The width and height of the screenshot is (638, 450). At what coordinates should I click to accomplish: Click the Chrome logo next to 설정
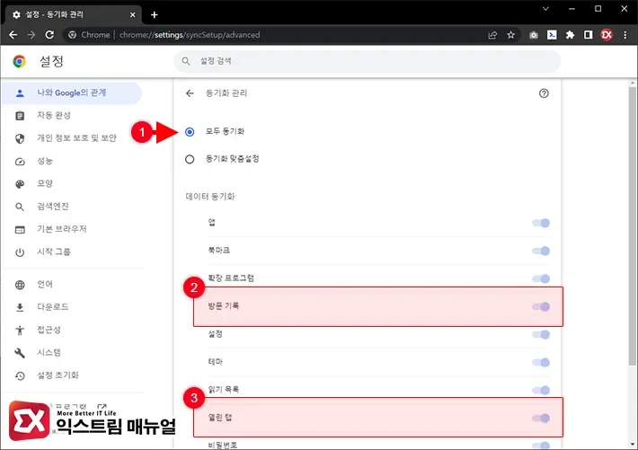coord(19,61)
